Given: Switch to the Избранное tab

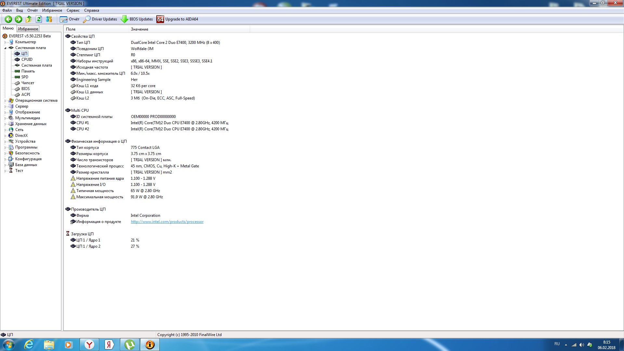Looking at the screenshot, I should (28, 29).
